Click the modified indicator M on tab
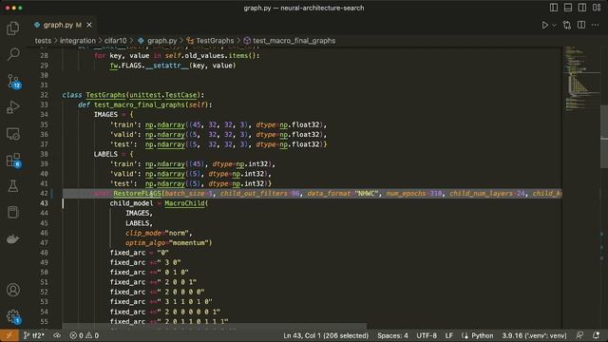This screenshot has width=608, height=342. coord(79,25)
